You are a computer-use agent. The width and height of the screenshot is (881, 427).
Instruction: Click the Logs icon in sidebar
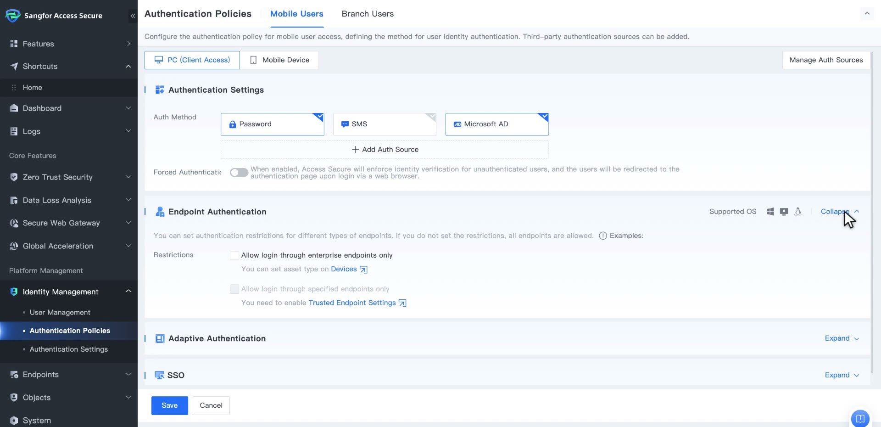14,131
